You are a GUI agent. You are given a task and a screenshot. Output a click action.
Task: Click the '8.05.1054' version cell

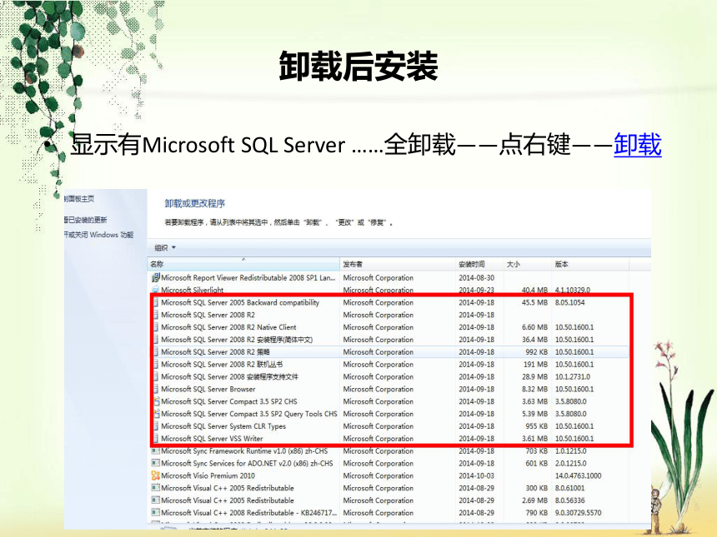569,302
